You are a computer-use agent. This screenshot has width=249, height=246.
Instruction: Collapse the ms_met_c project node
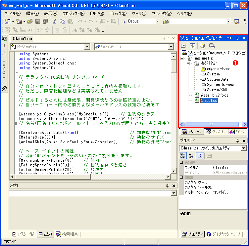(x=182, y=59)
